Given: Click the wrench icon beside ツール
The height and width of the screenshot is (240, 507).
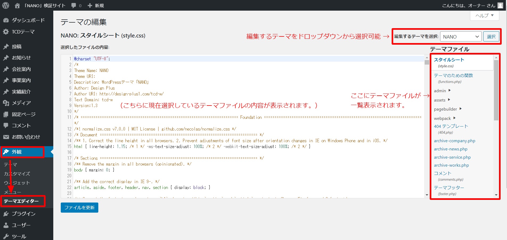Looking at the screenshot, I should tap(6, 236).
